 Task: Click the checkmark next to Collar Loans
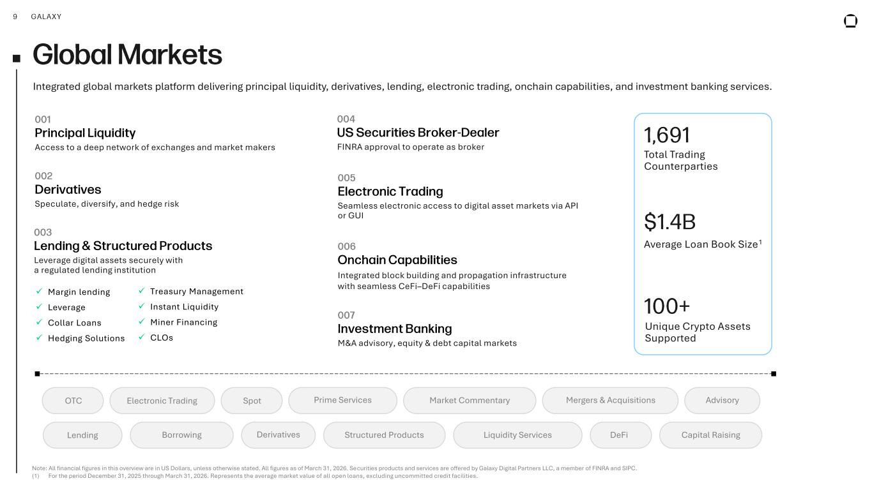(x=38, y=323)
